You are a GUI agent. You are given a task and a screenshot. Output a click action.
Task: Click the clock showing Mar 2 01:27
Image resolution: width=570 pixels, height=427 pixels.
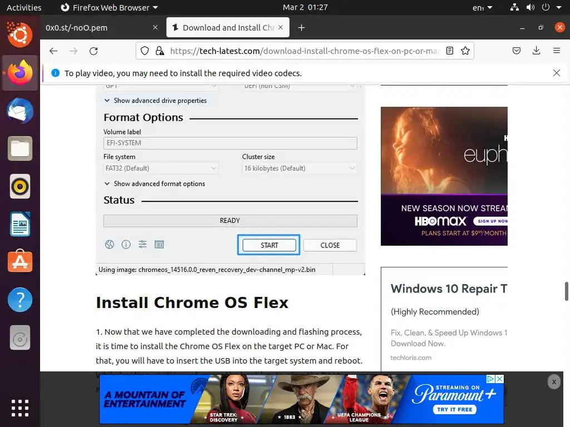[x=306, y=7]
